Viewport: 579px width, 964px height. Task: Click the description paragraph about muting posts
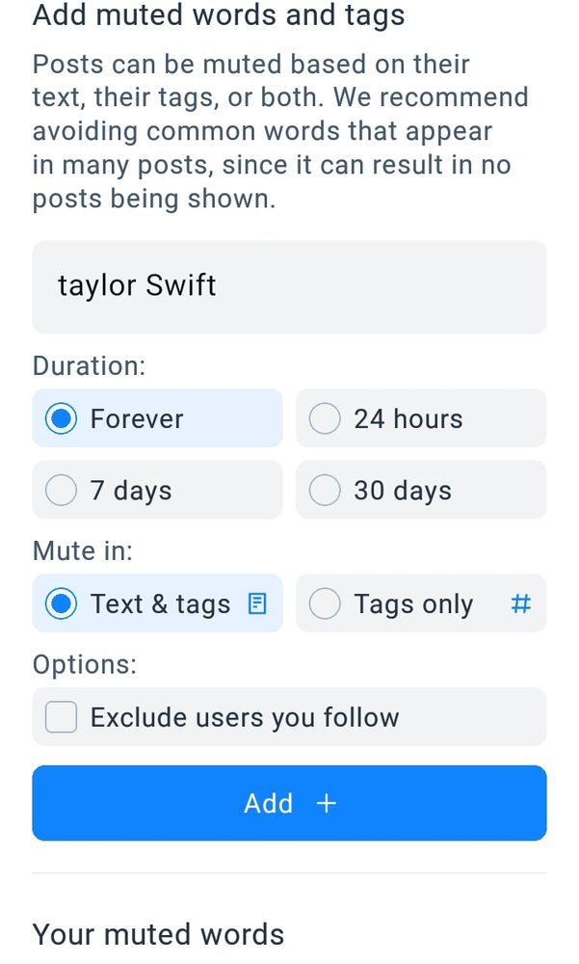point(279,131)
